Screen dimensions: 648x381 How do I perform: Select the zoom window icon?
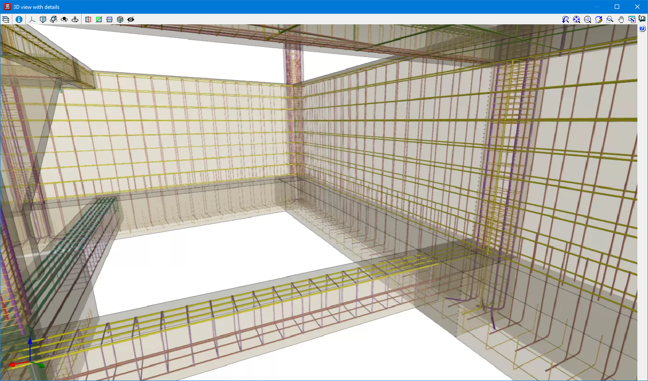pyautogui.click(x=610, y=19)
